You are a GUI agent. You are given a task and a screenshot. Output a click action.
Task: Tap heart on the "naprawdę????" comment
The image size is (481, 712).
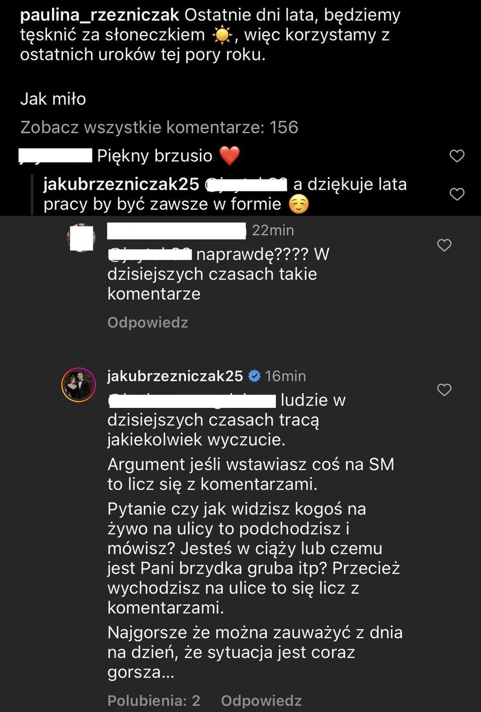pyautogui.click(x=444, y=245)
